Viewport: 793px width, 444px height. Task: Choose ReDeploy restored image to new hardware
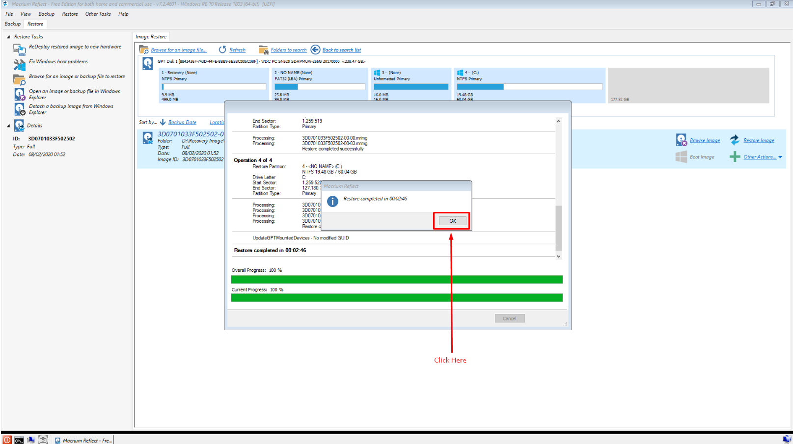(x=75, y=47)
